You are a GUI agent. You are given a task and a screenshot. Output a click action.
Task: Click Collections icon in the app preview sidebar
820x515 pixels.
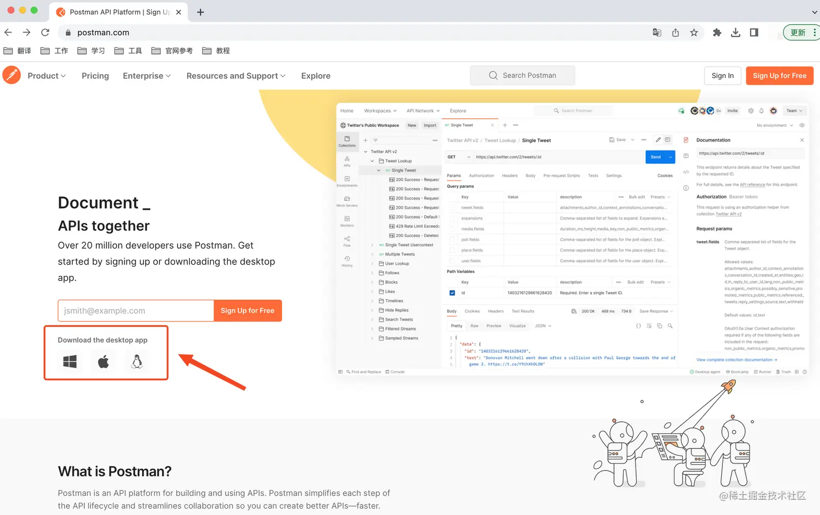347,141
